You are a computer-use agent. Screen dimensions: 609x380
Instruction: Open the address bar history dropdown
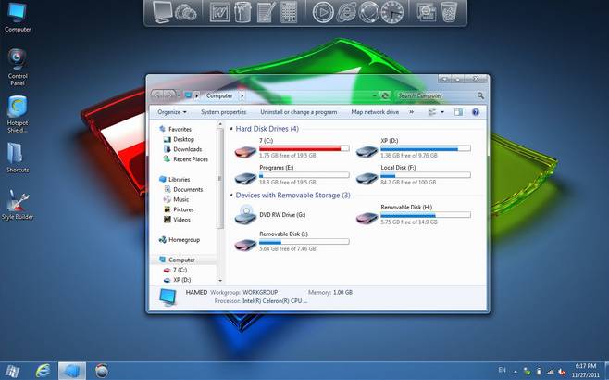pos(375,95)
